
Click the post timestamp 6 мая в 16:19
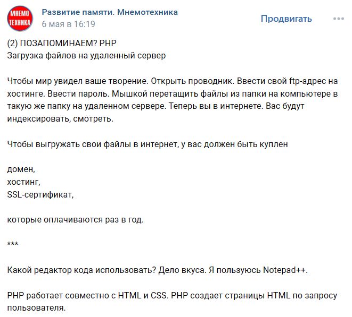[68, 24]
